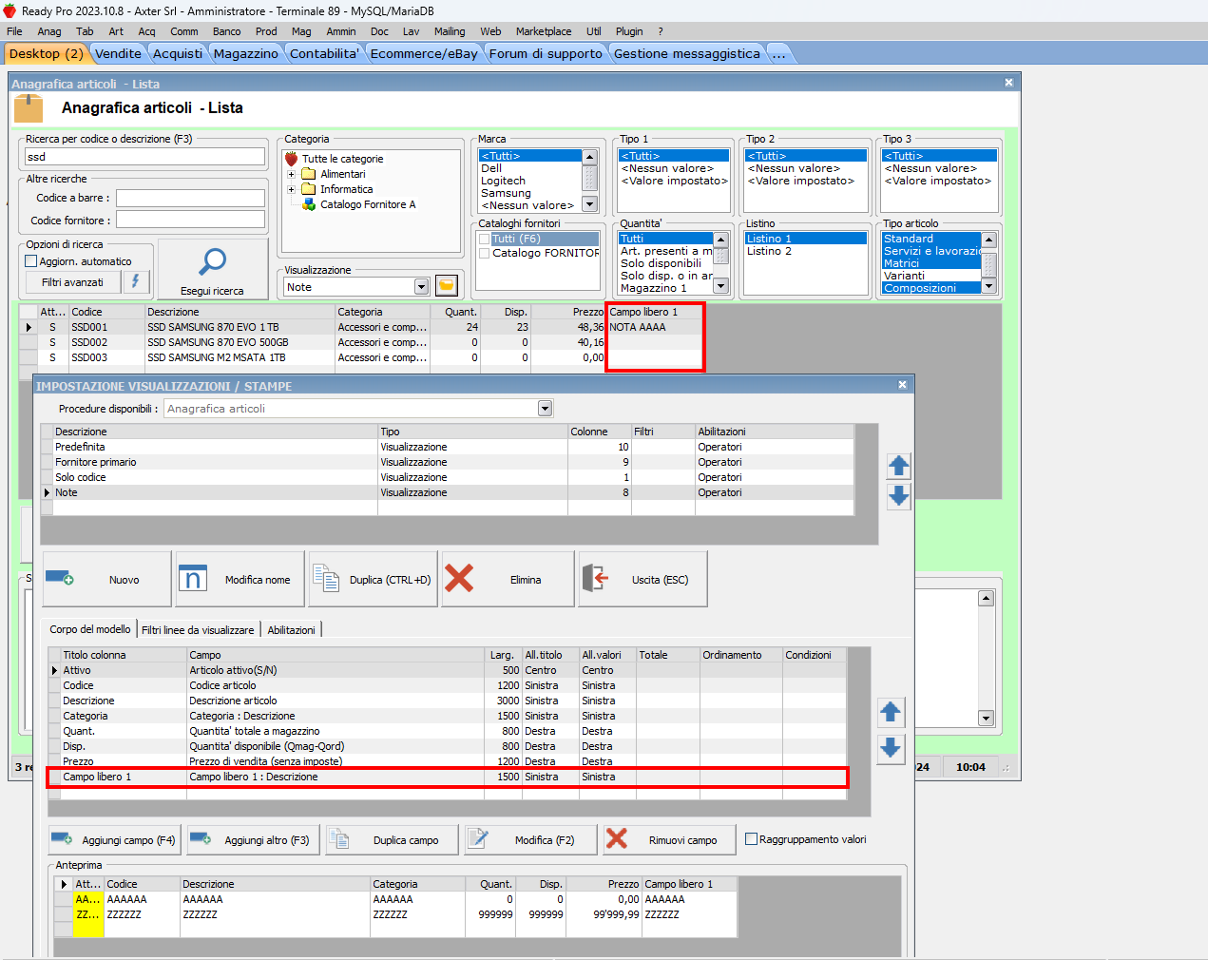This screenshot has width=1208, height=960.
Task: Toggle Aggiorn. automatico checkbox
Action: (x=30, y=261)
